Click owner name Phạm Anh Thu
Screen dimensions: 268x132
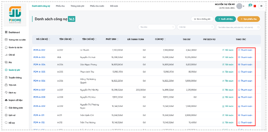(x=87, y=72)
